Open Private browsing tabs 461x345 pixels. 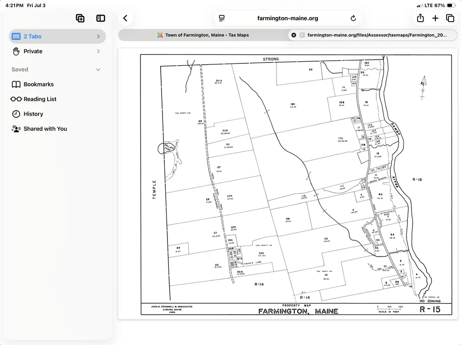point(57,51)
